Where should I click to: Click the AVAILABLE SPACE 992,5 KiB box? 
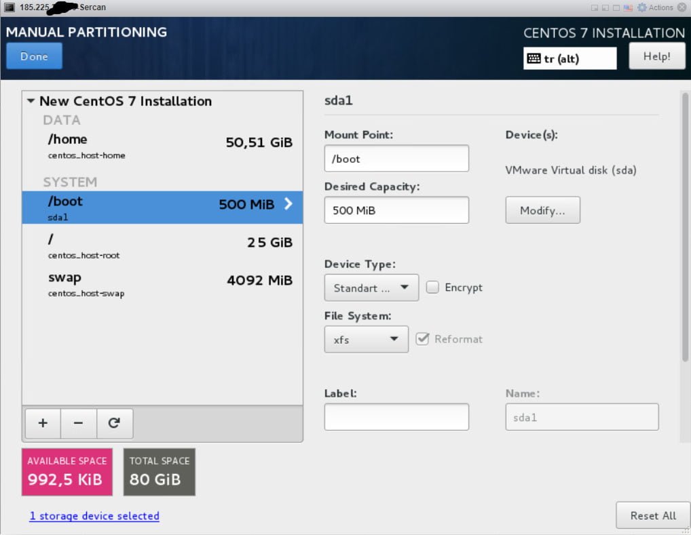click(67, 471)
